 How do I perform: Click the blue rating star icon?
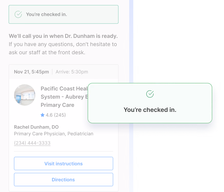pyautogui.click(x=43, y=115)
